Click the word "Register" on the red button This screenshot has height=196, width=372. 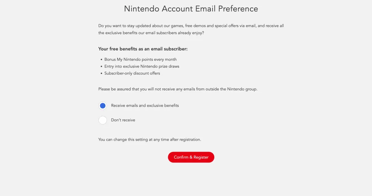201,157
